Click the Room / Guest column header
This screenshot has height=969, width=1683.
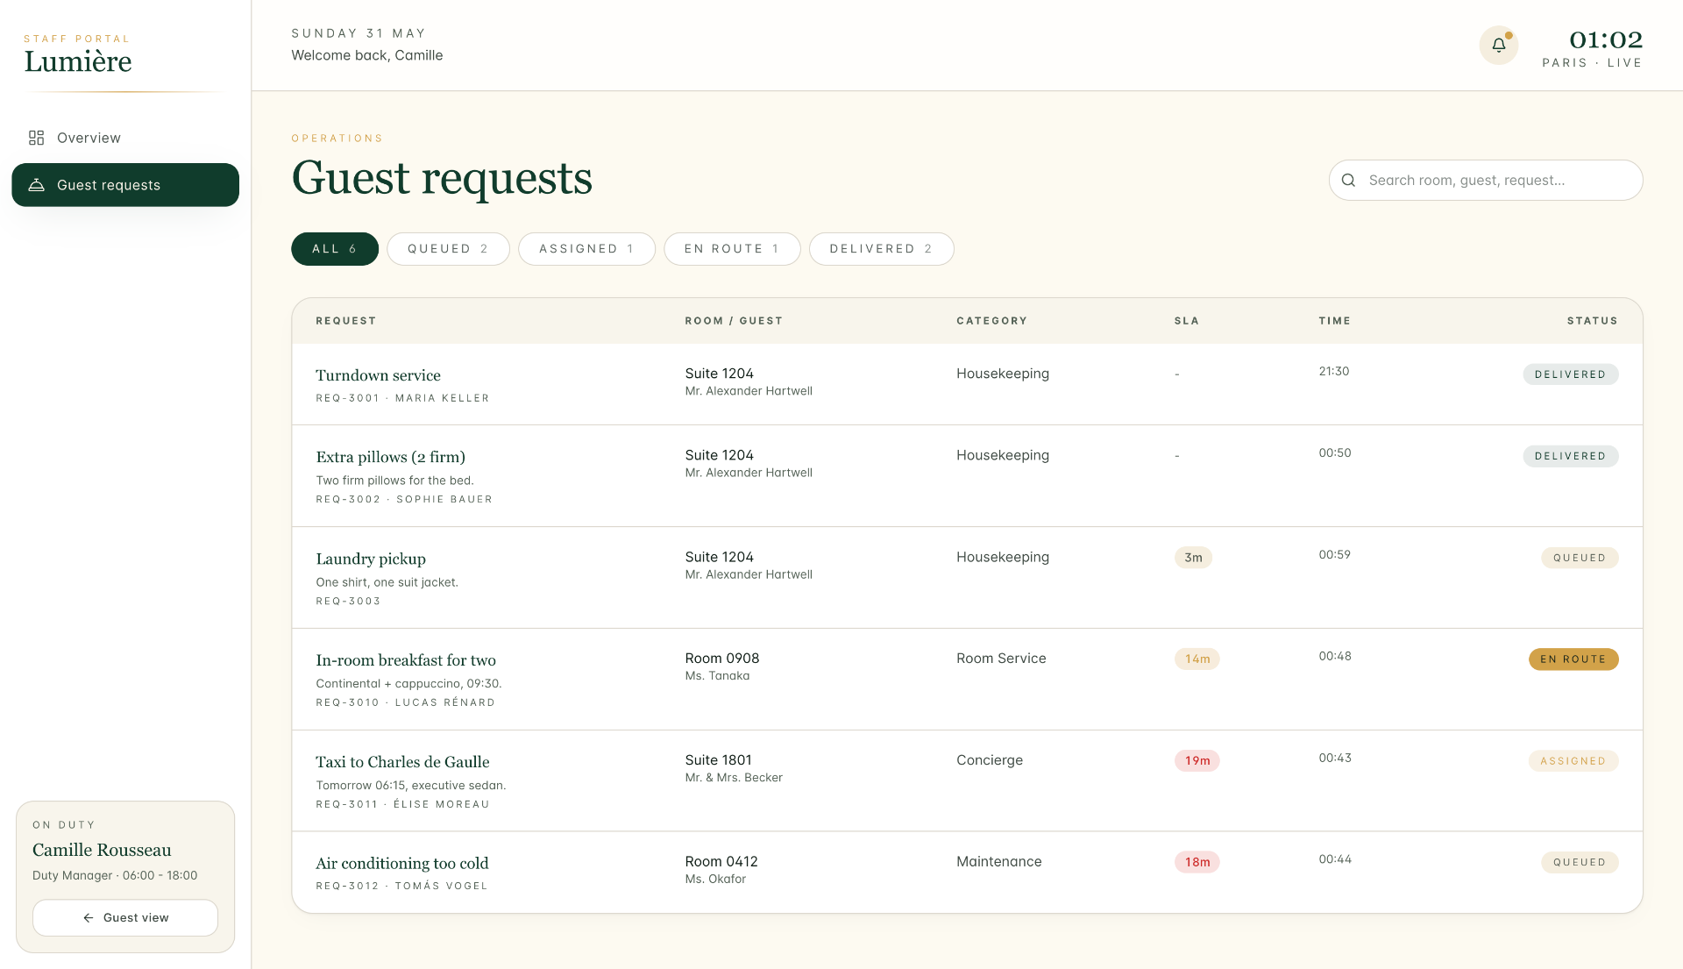pos(734,321)
